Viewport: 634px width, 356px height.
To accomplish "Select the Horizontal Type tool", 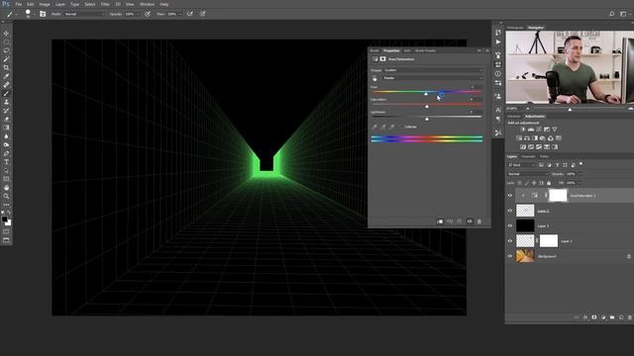I will [6, 162].
